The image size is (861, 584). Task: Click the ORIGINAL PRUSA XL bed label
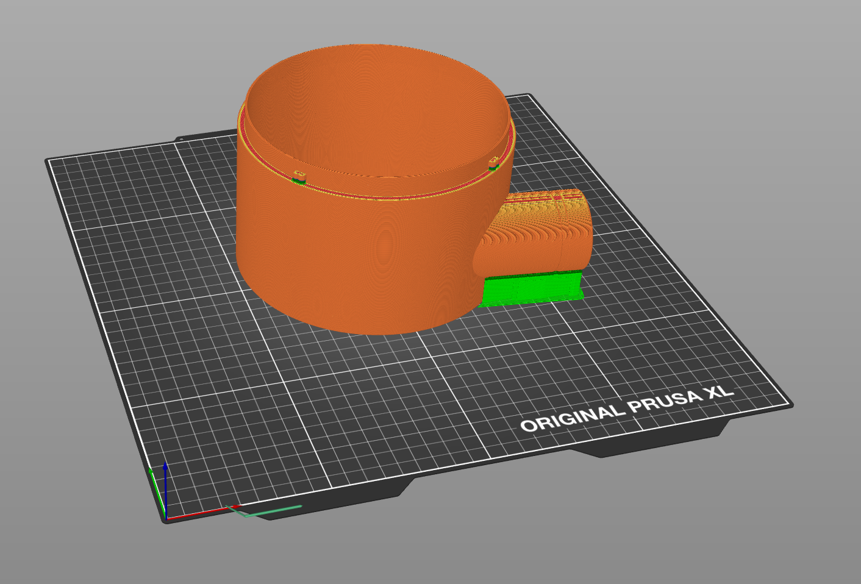pyautogui.click(x=627, y=408)
